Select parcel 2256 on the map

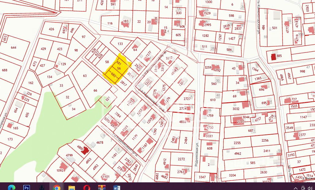click(x=265, y=140)
